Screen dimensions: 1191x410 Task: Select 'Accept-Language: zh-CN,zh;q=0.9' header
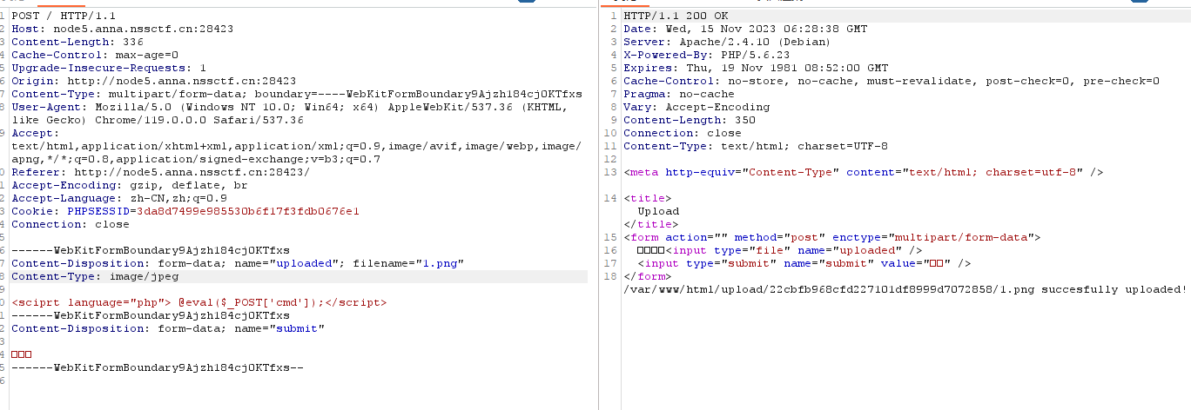119,198
